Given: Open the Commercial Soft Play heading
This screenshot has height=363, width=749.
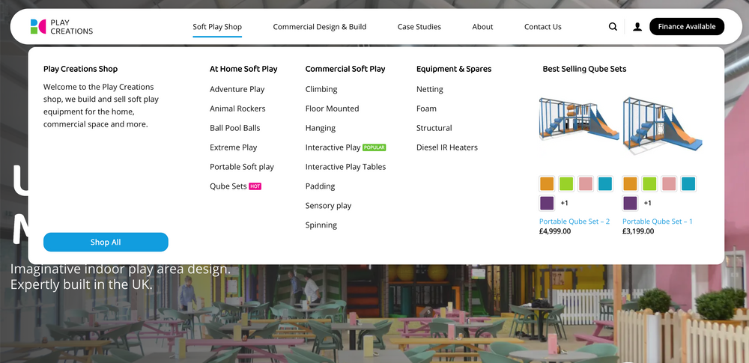Looking at the screenshot, I should (x=345, y=69).
